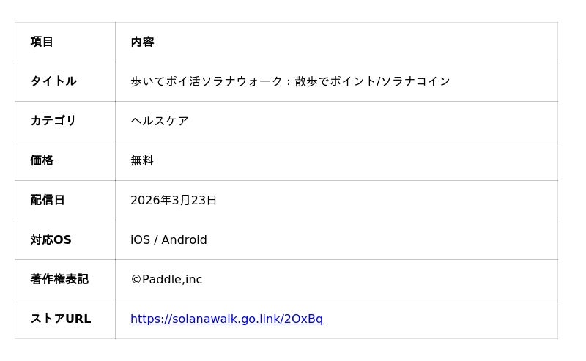Click the 項目 header cell
The width and height of the screenshot is (586, 361).
(42, 42)
